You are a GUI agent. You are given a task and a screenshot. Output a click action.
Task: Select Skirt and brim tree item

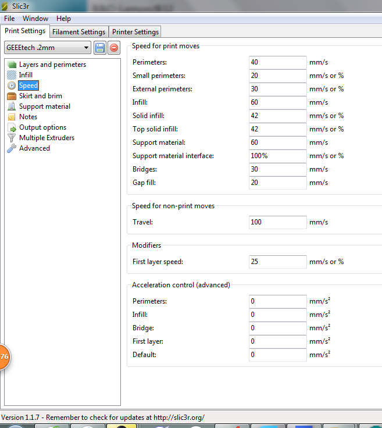(41, 96)
